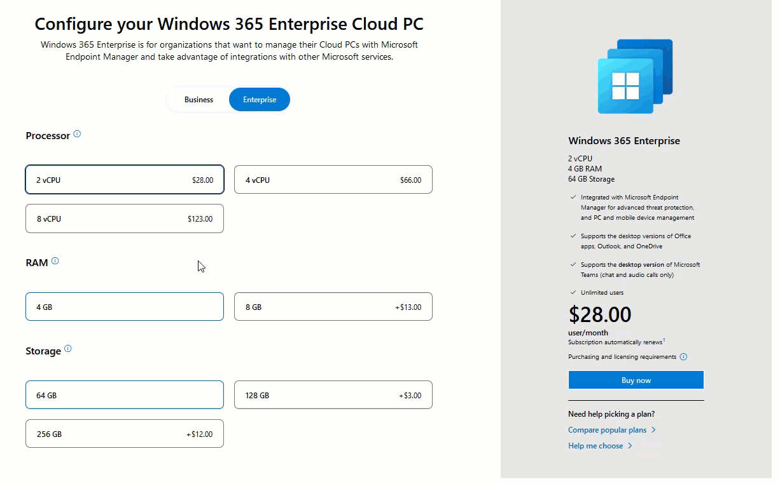780x484 pixels.
Task: Pick the 128 GB storage option
Action: tap(333, 395)
